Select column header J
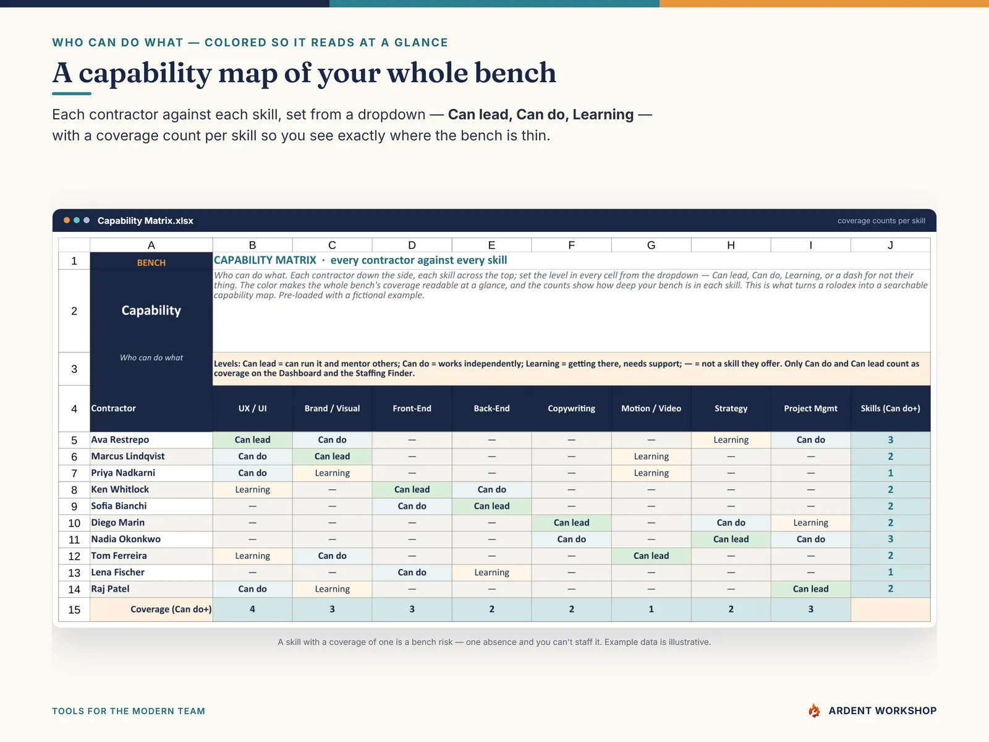 [891, 245]
